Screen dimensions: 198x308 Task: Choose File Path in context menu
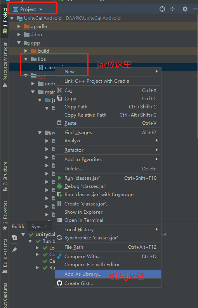108,247
